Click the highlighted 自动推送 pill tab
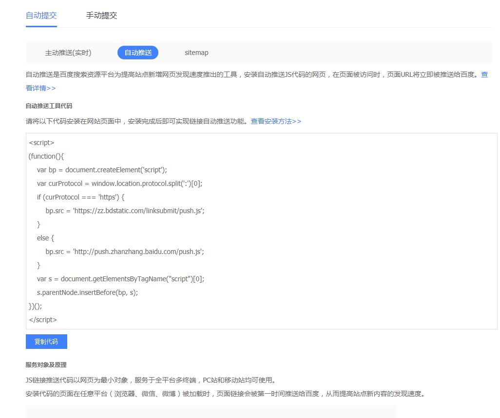Screen dimensions: 500x418 tap(138, 53)
